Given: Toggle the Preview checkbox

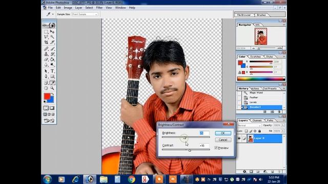Looking at the screenshot, I should [x=216, y=148].
